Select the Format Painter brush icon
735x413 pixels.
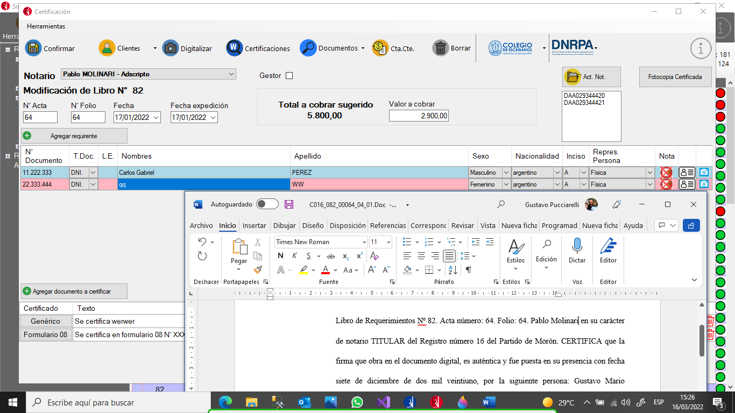click(x=258, y=270)
